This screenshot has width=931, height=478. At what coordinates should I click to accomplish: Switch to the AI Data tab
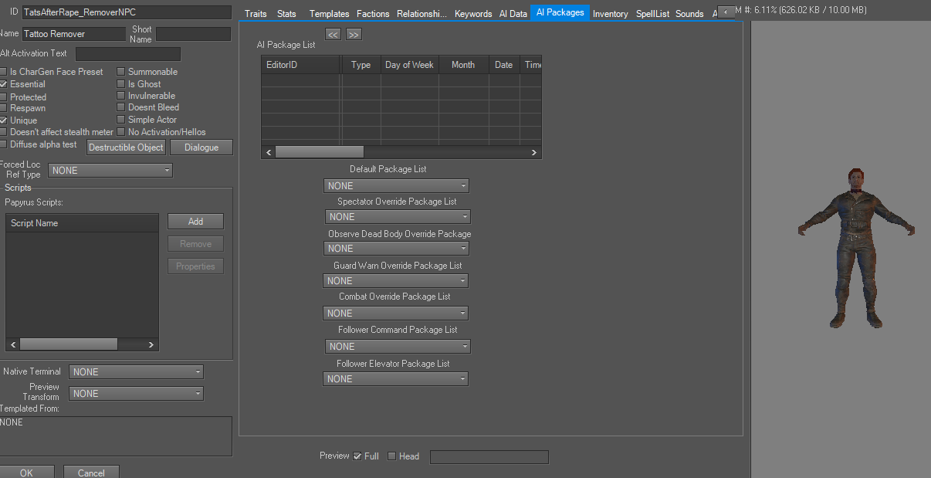(513, 14)
